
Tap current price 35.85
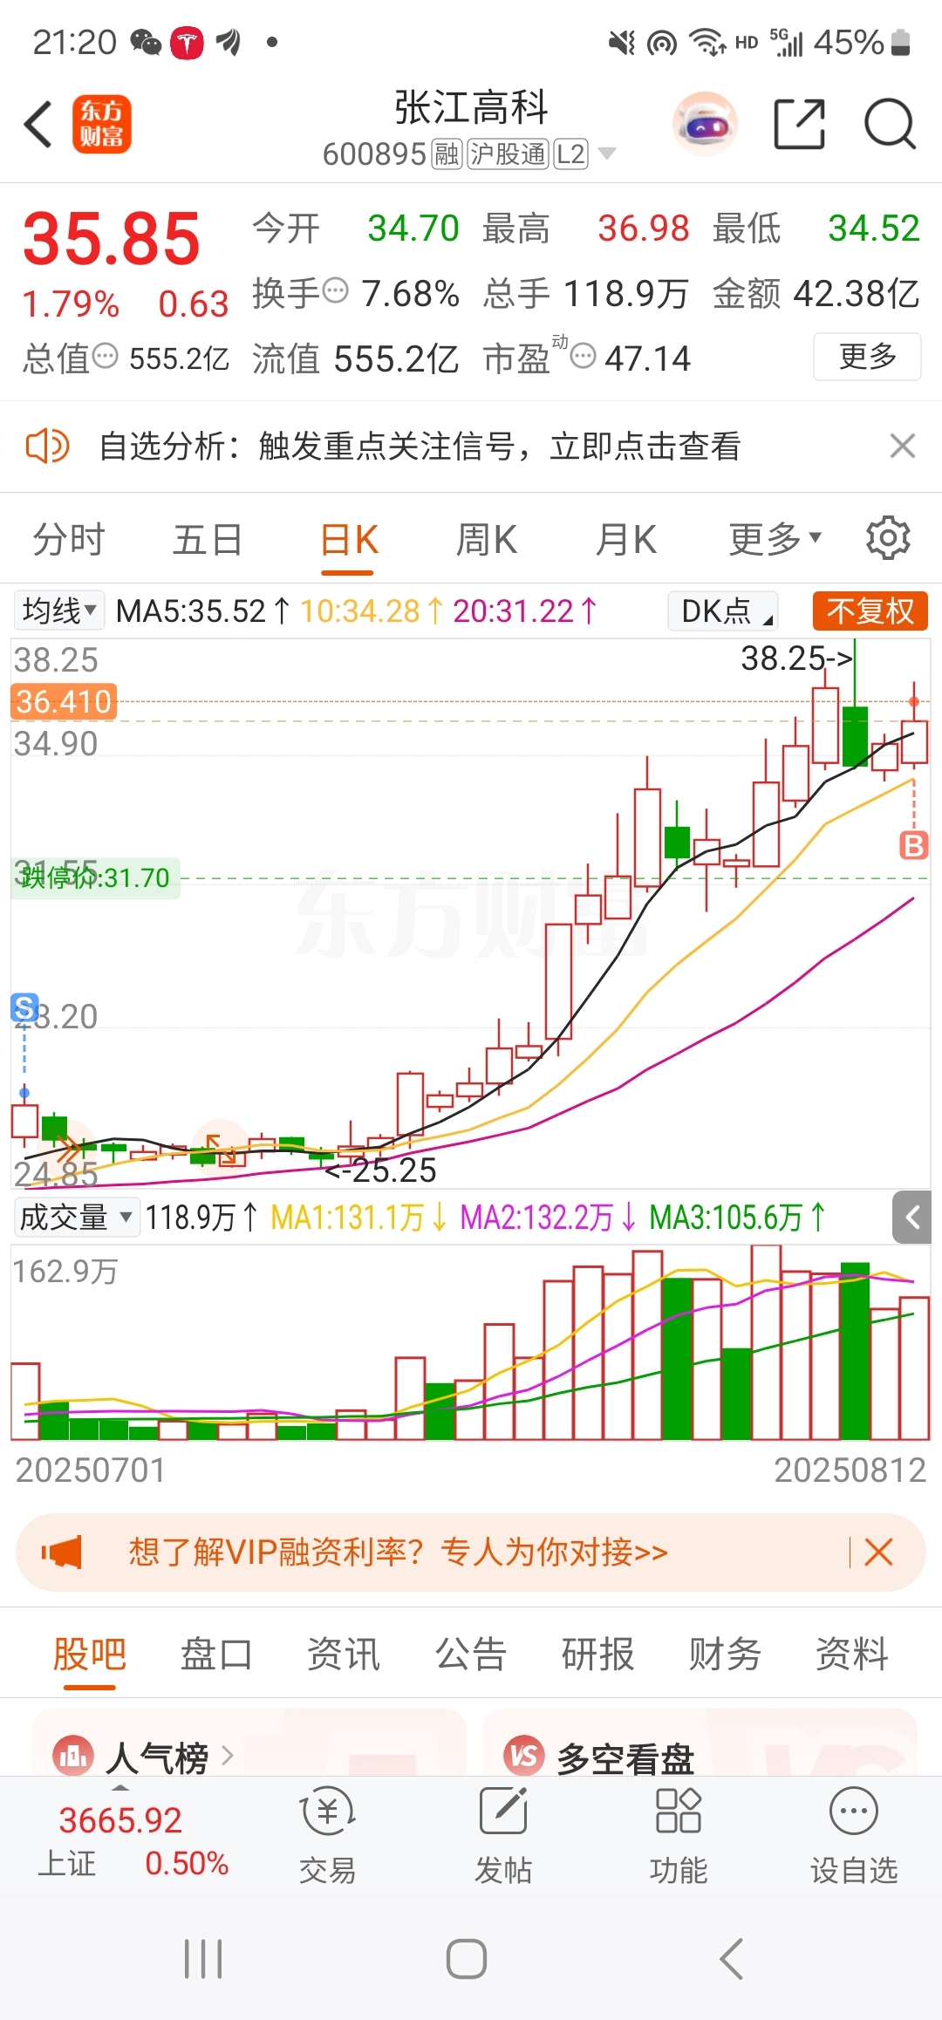point(112,238)
